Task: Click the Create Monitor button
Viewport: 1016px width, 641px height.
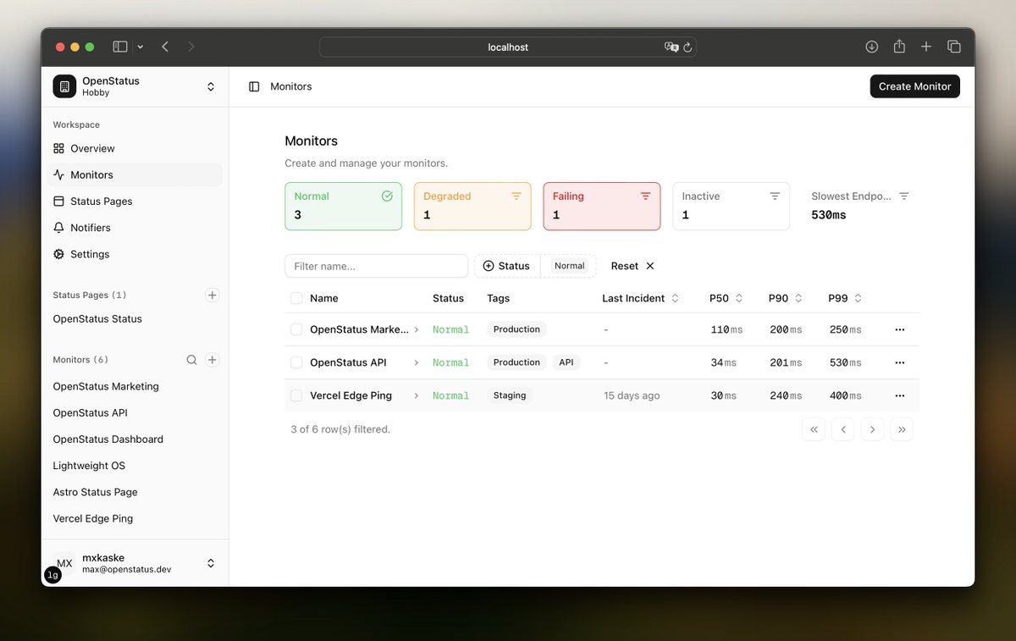Action: coord(914,86)
